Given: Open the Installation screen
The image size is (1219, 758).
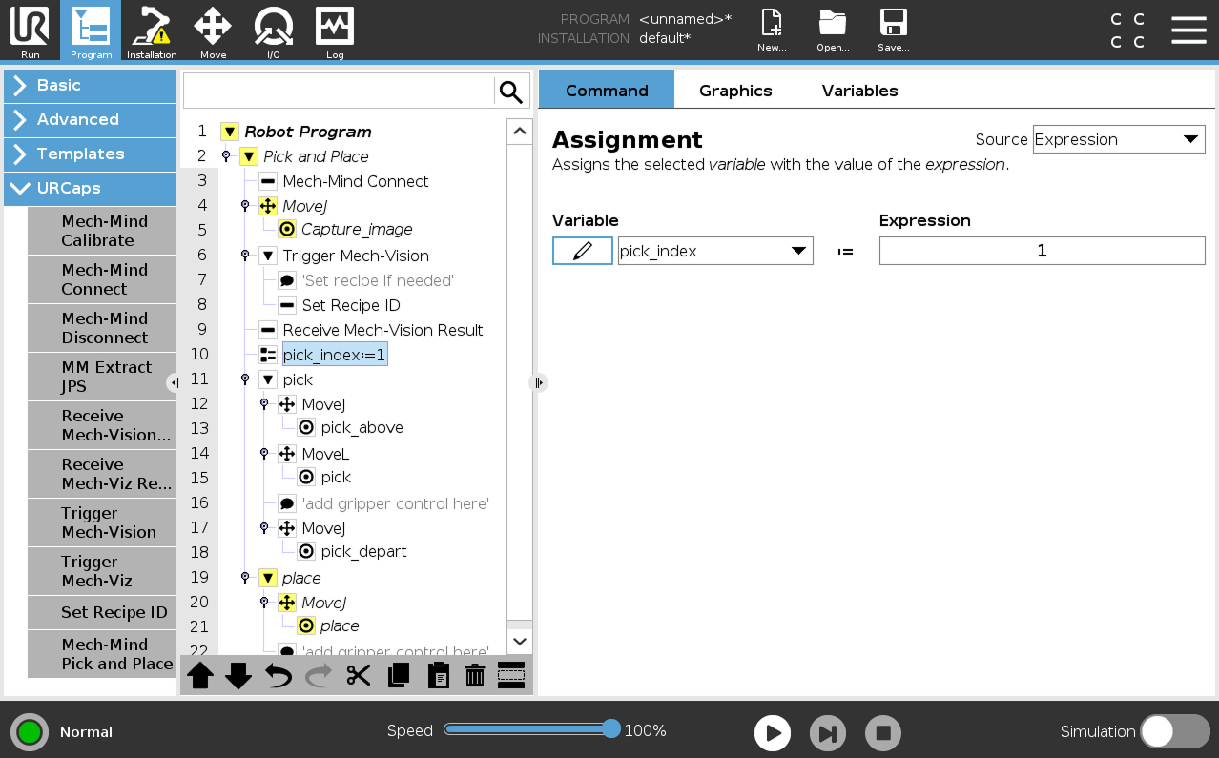Looking at the screenshot, I should 152,31.
